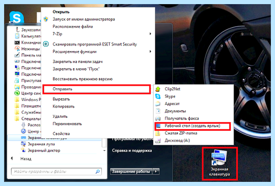Choose Расположение файла menu entry
The image size is (275, 186).
(x=72, y=27)
